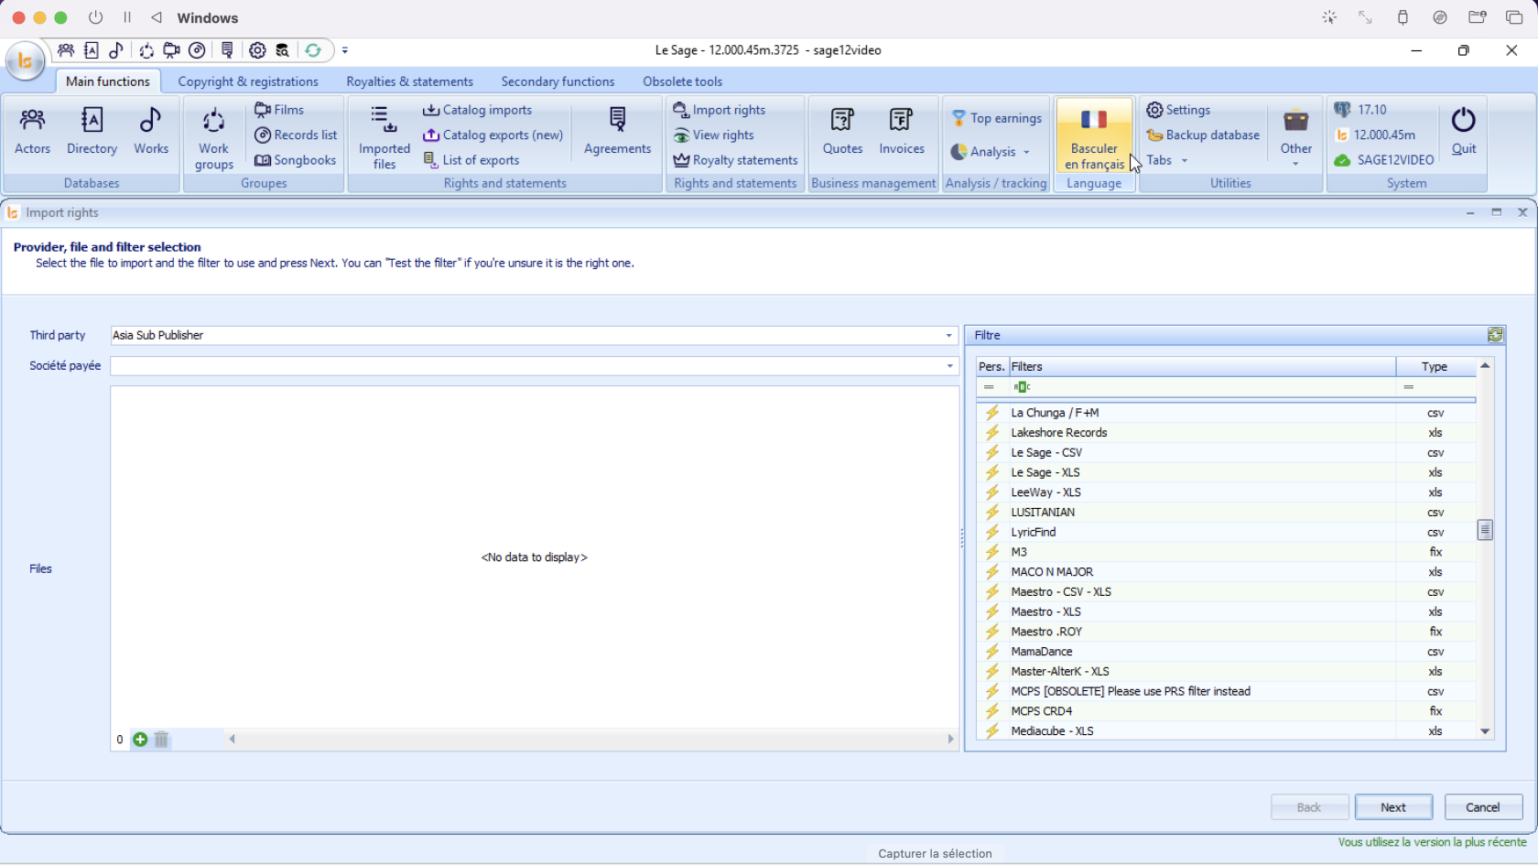Open the Quotes icon in Business management
Image resolution: width=1538 pixels, height=865 pixels.
(x=842, y=132)
